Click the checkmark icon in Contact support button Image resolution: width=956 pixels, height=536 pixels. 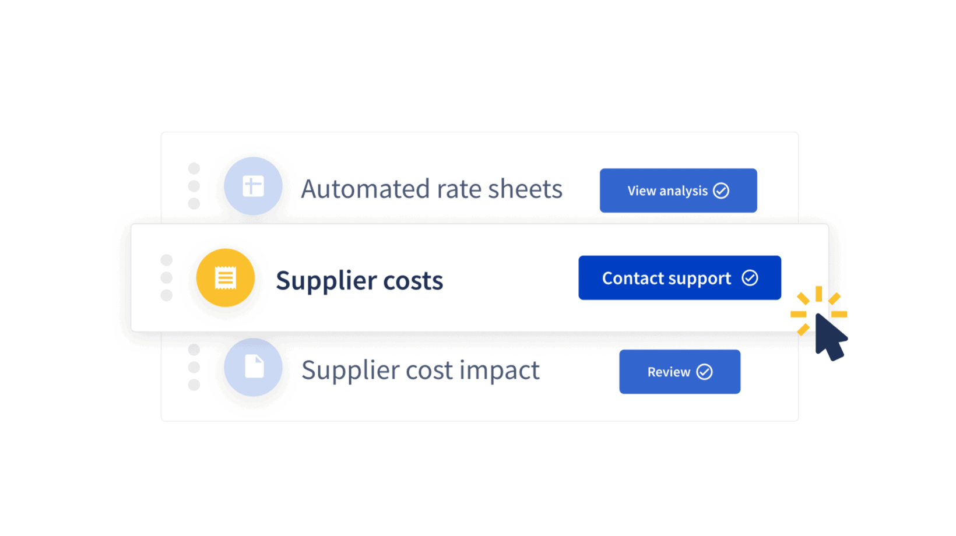[750, 278]
